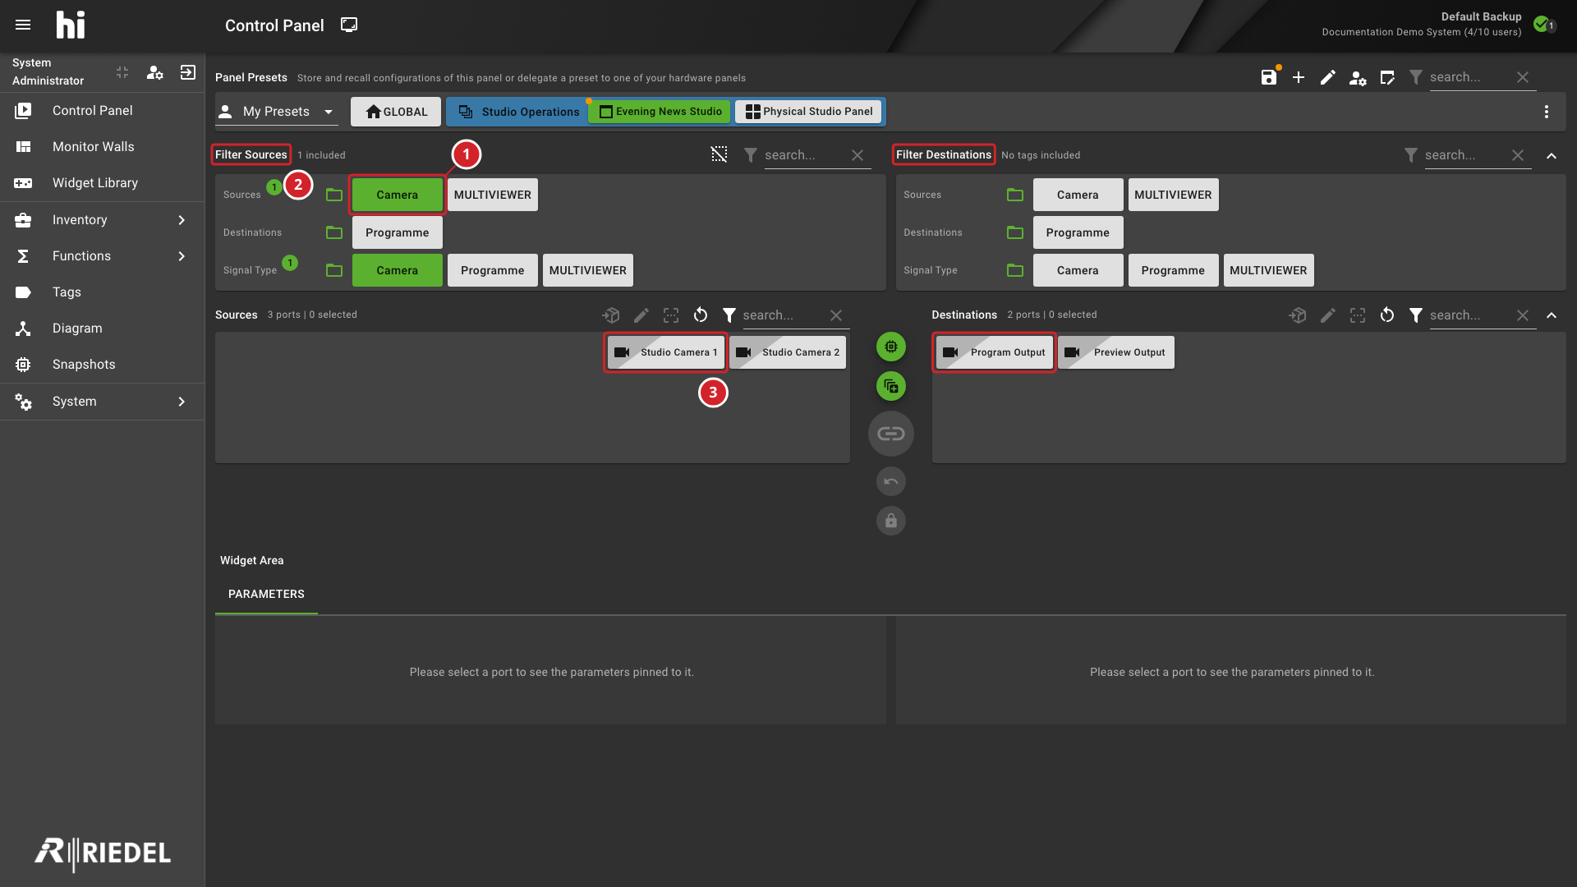Select the Physical Studio Panel preset
The height and width of the screenshot is (887, 1577).
coord(809,112)
